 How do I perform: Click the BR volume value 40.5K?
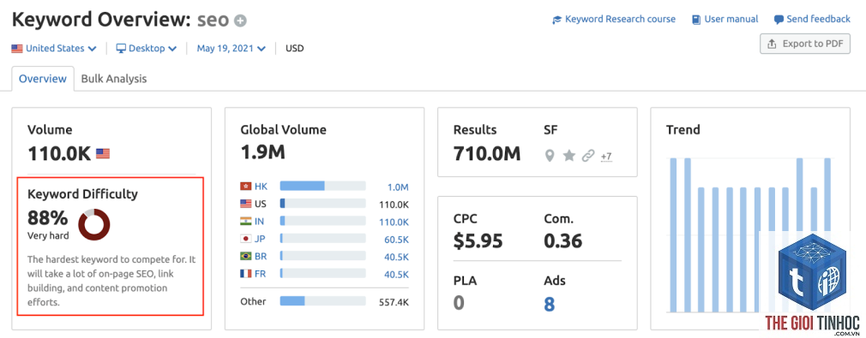pyautogui.click(x=396, y=258)
